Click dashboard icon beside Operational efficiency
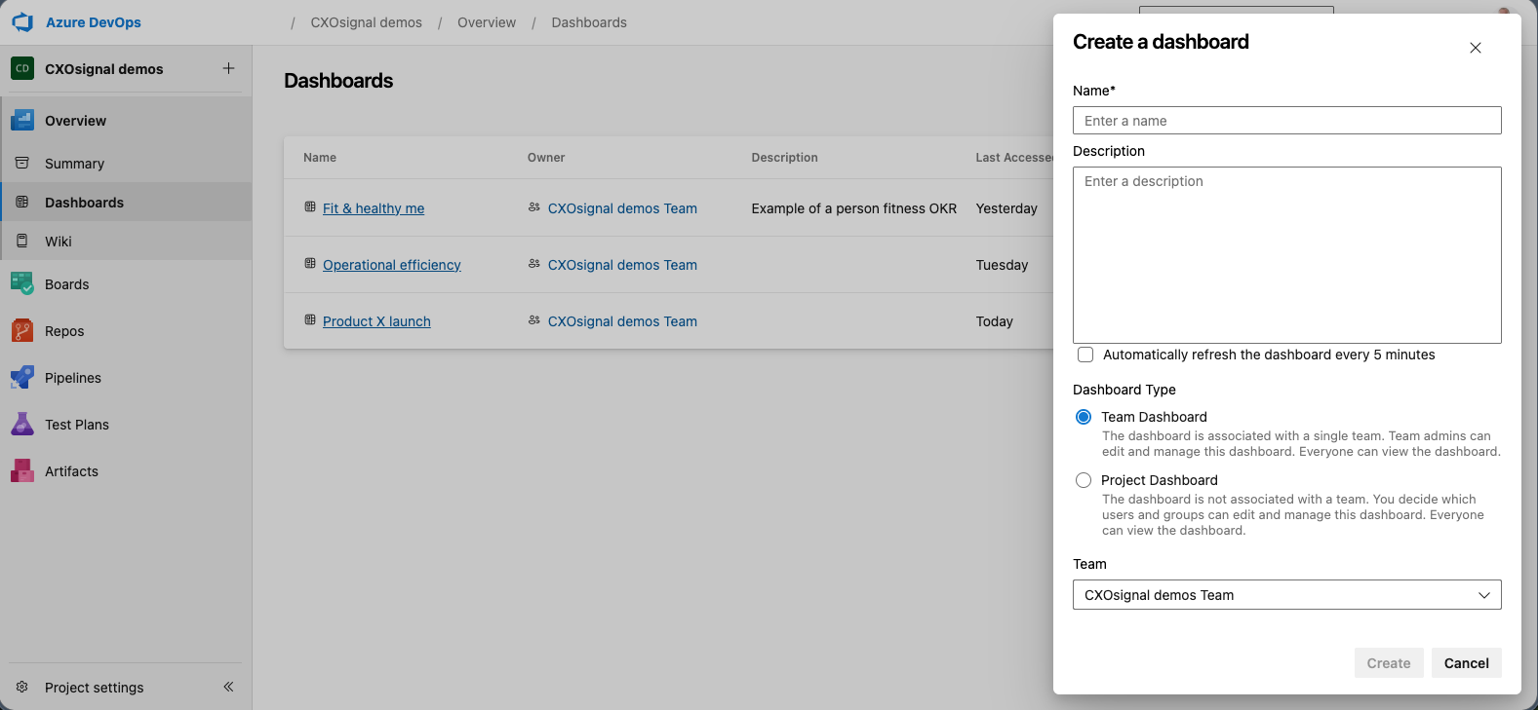The width and height of the screenshot is (1538, 710). (x=310, y=264)
